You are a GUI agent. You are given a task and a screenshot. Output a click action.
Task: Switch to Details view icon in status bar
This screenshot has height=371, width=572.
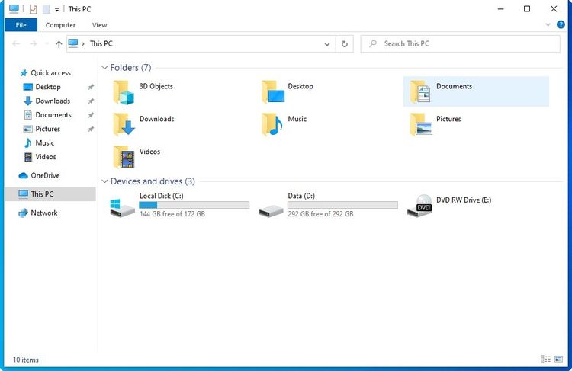545,360
